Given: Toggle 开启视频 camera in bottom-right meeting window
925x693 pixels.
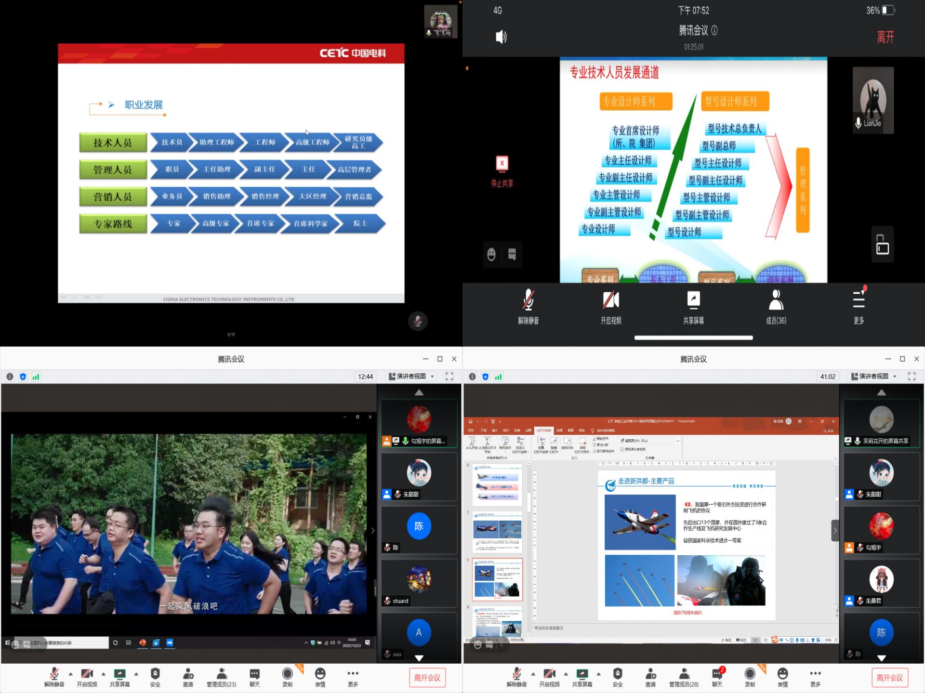Looking at the screenshot, I should tap(549, 674).
